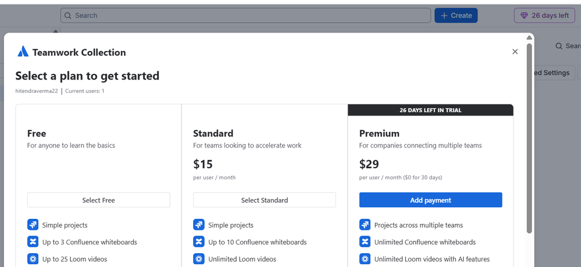Image resolution: width=581 pixels, height=267 pixels.
Task: Focus the Search field in the top bar
Action: point(245,16)
